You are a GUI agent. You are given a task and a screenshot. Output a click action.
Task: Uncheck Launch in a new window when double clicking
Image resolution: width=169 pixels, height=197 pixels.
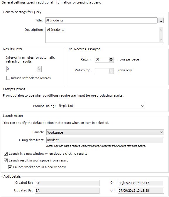pos(6,154)
